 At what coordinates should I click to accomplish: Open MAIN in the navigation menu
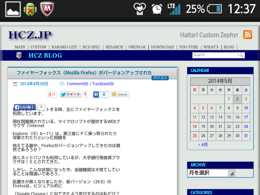point(20,47)
